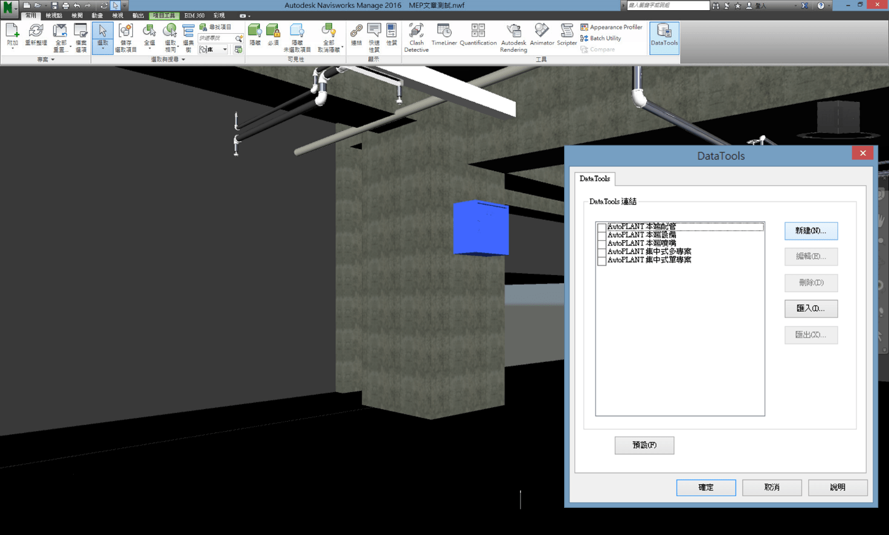
Task: Check the AutoPLANT 本端設備 checkbox
Action: pyautogui.click(x=602, y=235)
